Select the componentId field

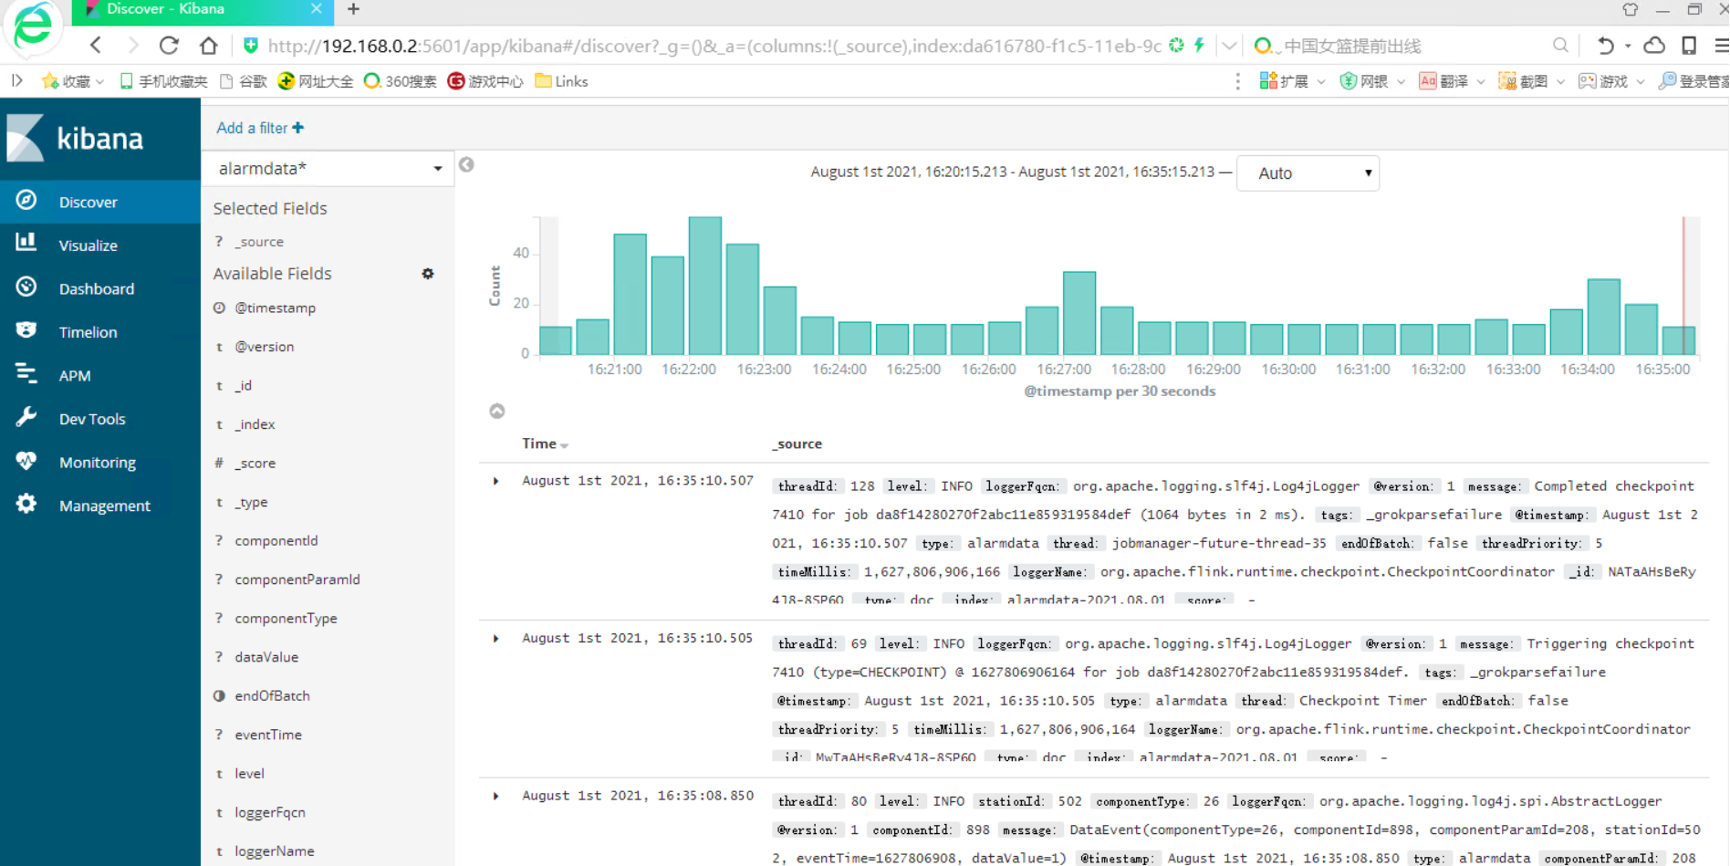click(x=276, y=541)
